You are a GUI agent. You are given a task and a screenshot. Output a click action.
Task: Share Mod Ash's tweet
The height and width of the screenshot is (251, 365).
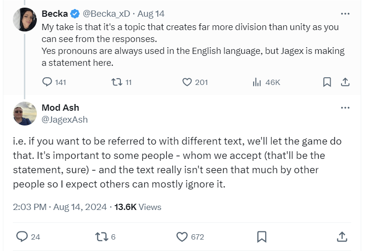pyautogui.click(x=342, y=236)
